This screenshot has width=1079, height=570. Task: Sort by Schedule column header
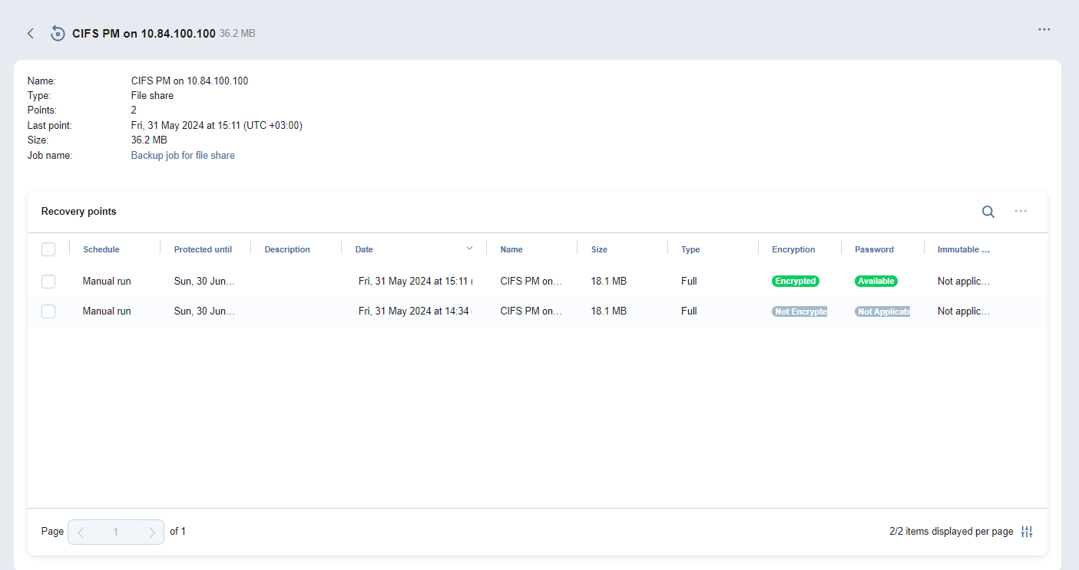click(101, 249)
